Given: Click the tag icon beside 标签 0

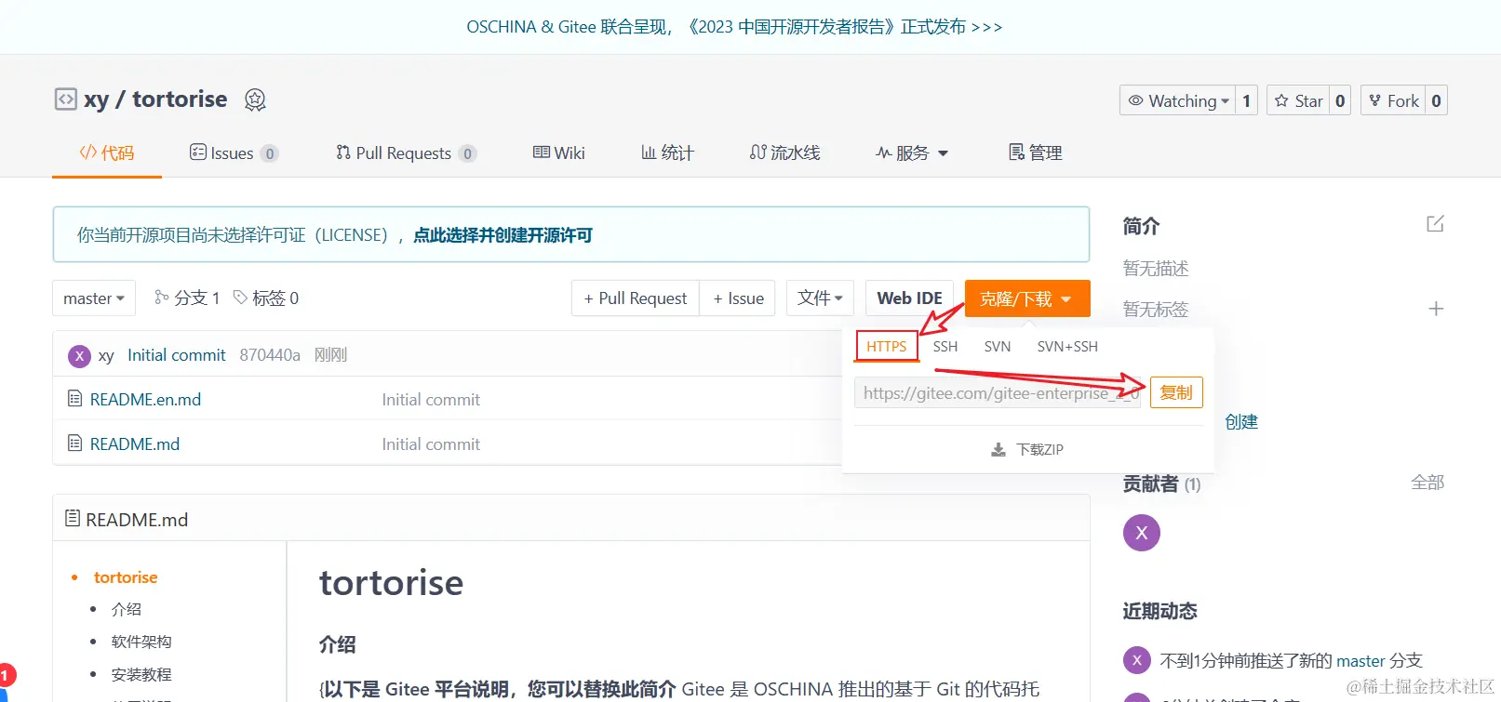Looking at the screenshot, I should click(240, 298).
